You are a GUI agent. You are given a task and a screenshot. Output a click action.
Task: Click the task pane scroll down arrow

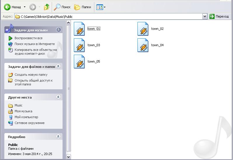pos(69,157)
